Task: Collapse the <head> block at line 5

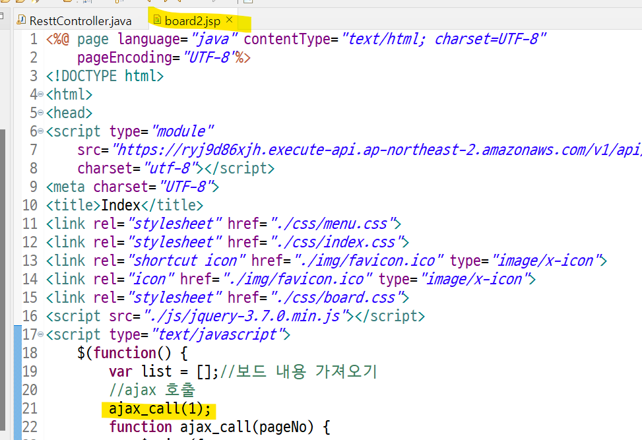Action: click(x=40, y=113)
